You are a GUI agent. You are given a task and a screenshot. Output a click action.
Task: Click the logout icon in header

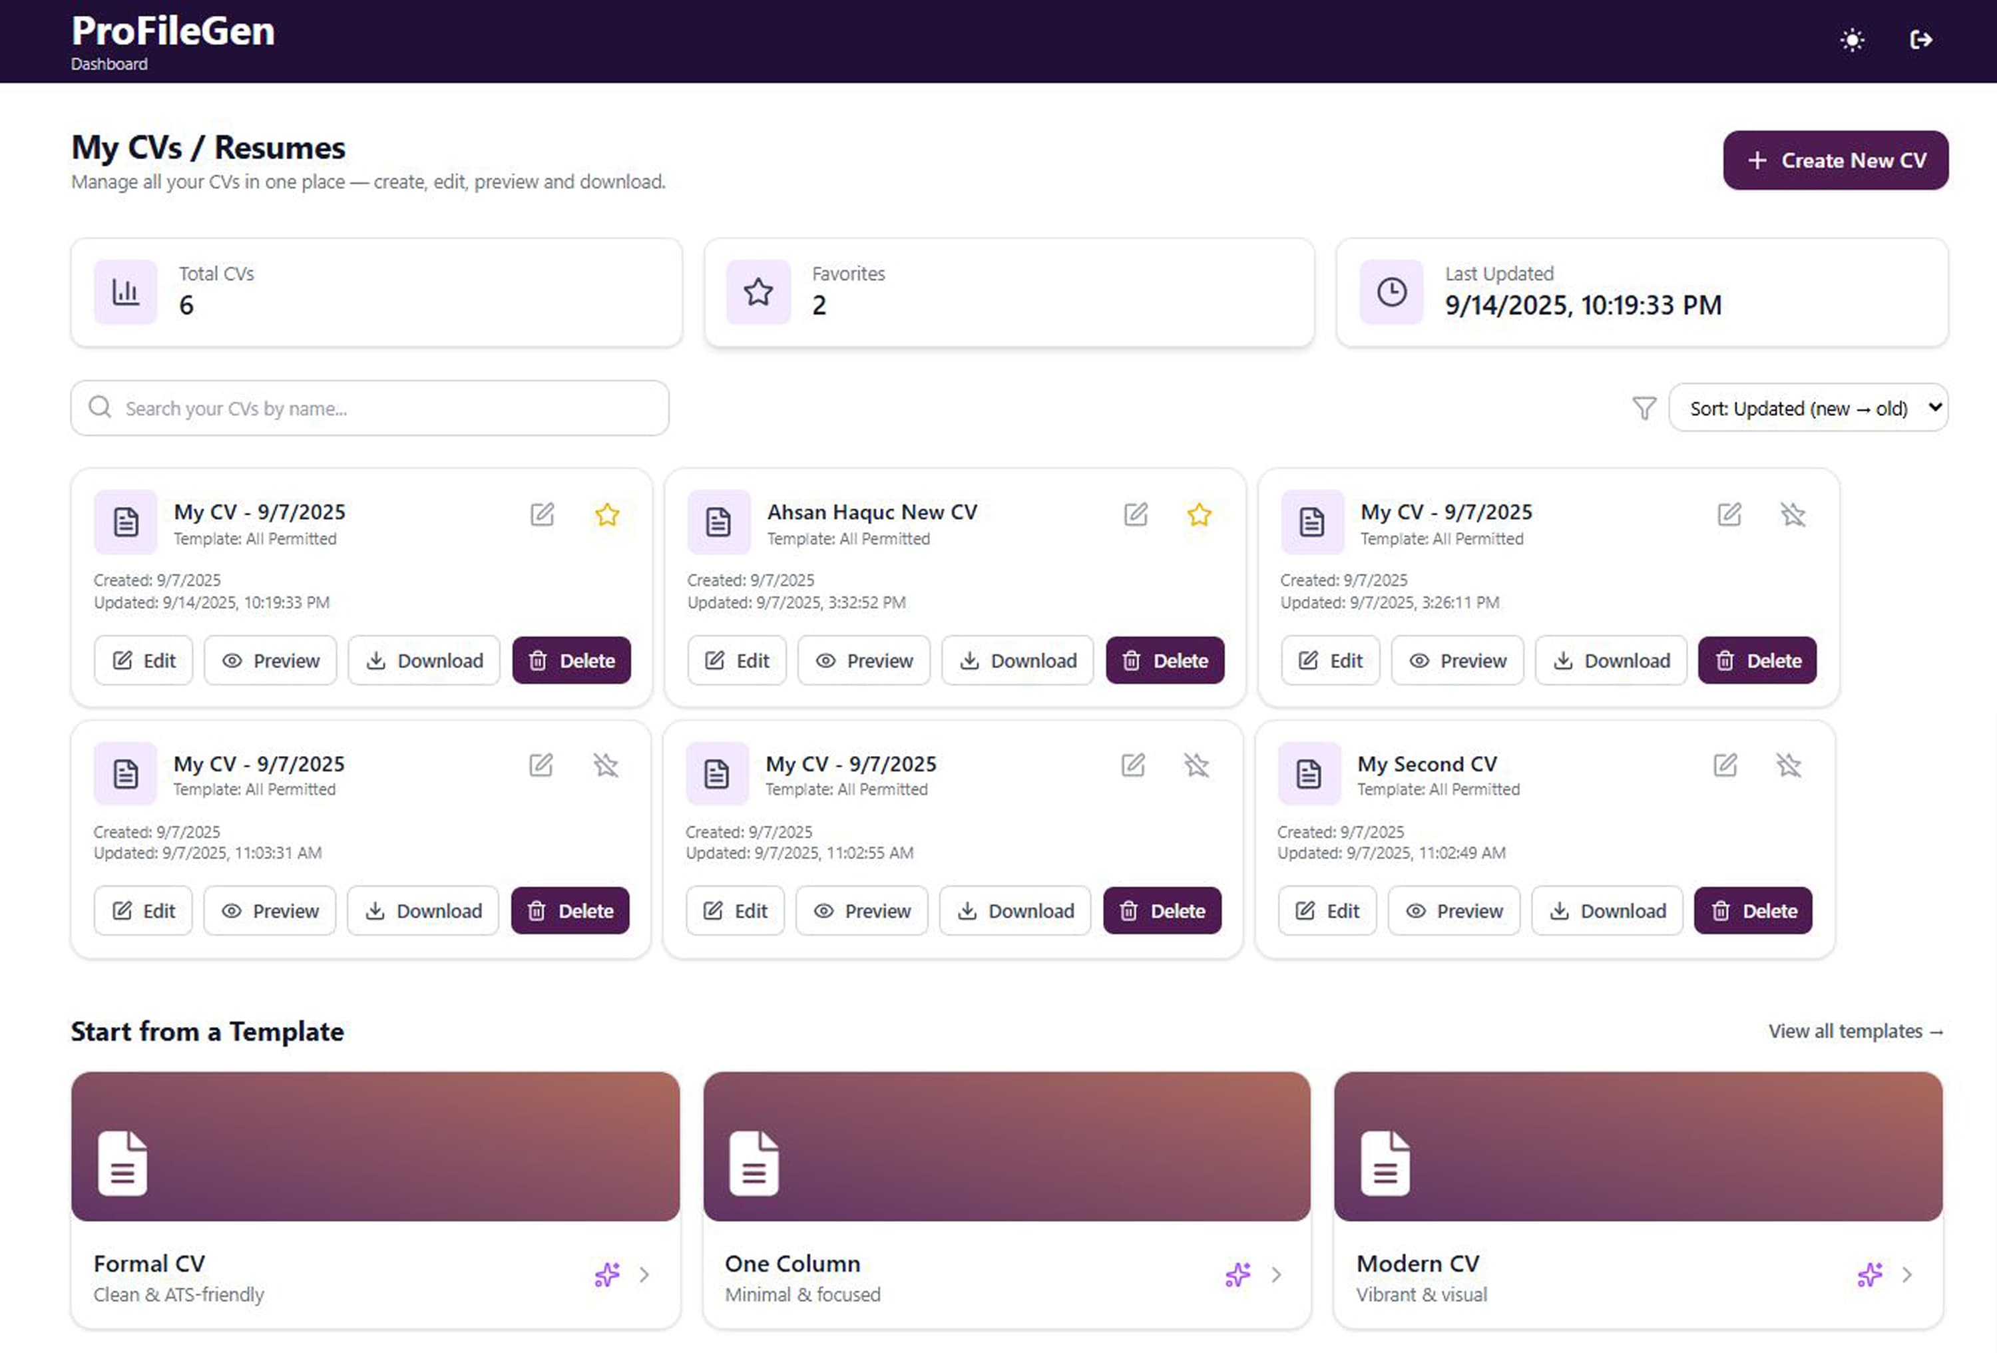coord(1920,41)
